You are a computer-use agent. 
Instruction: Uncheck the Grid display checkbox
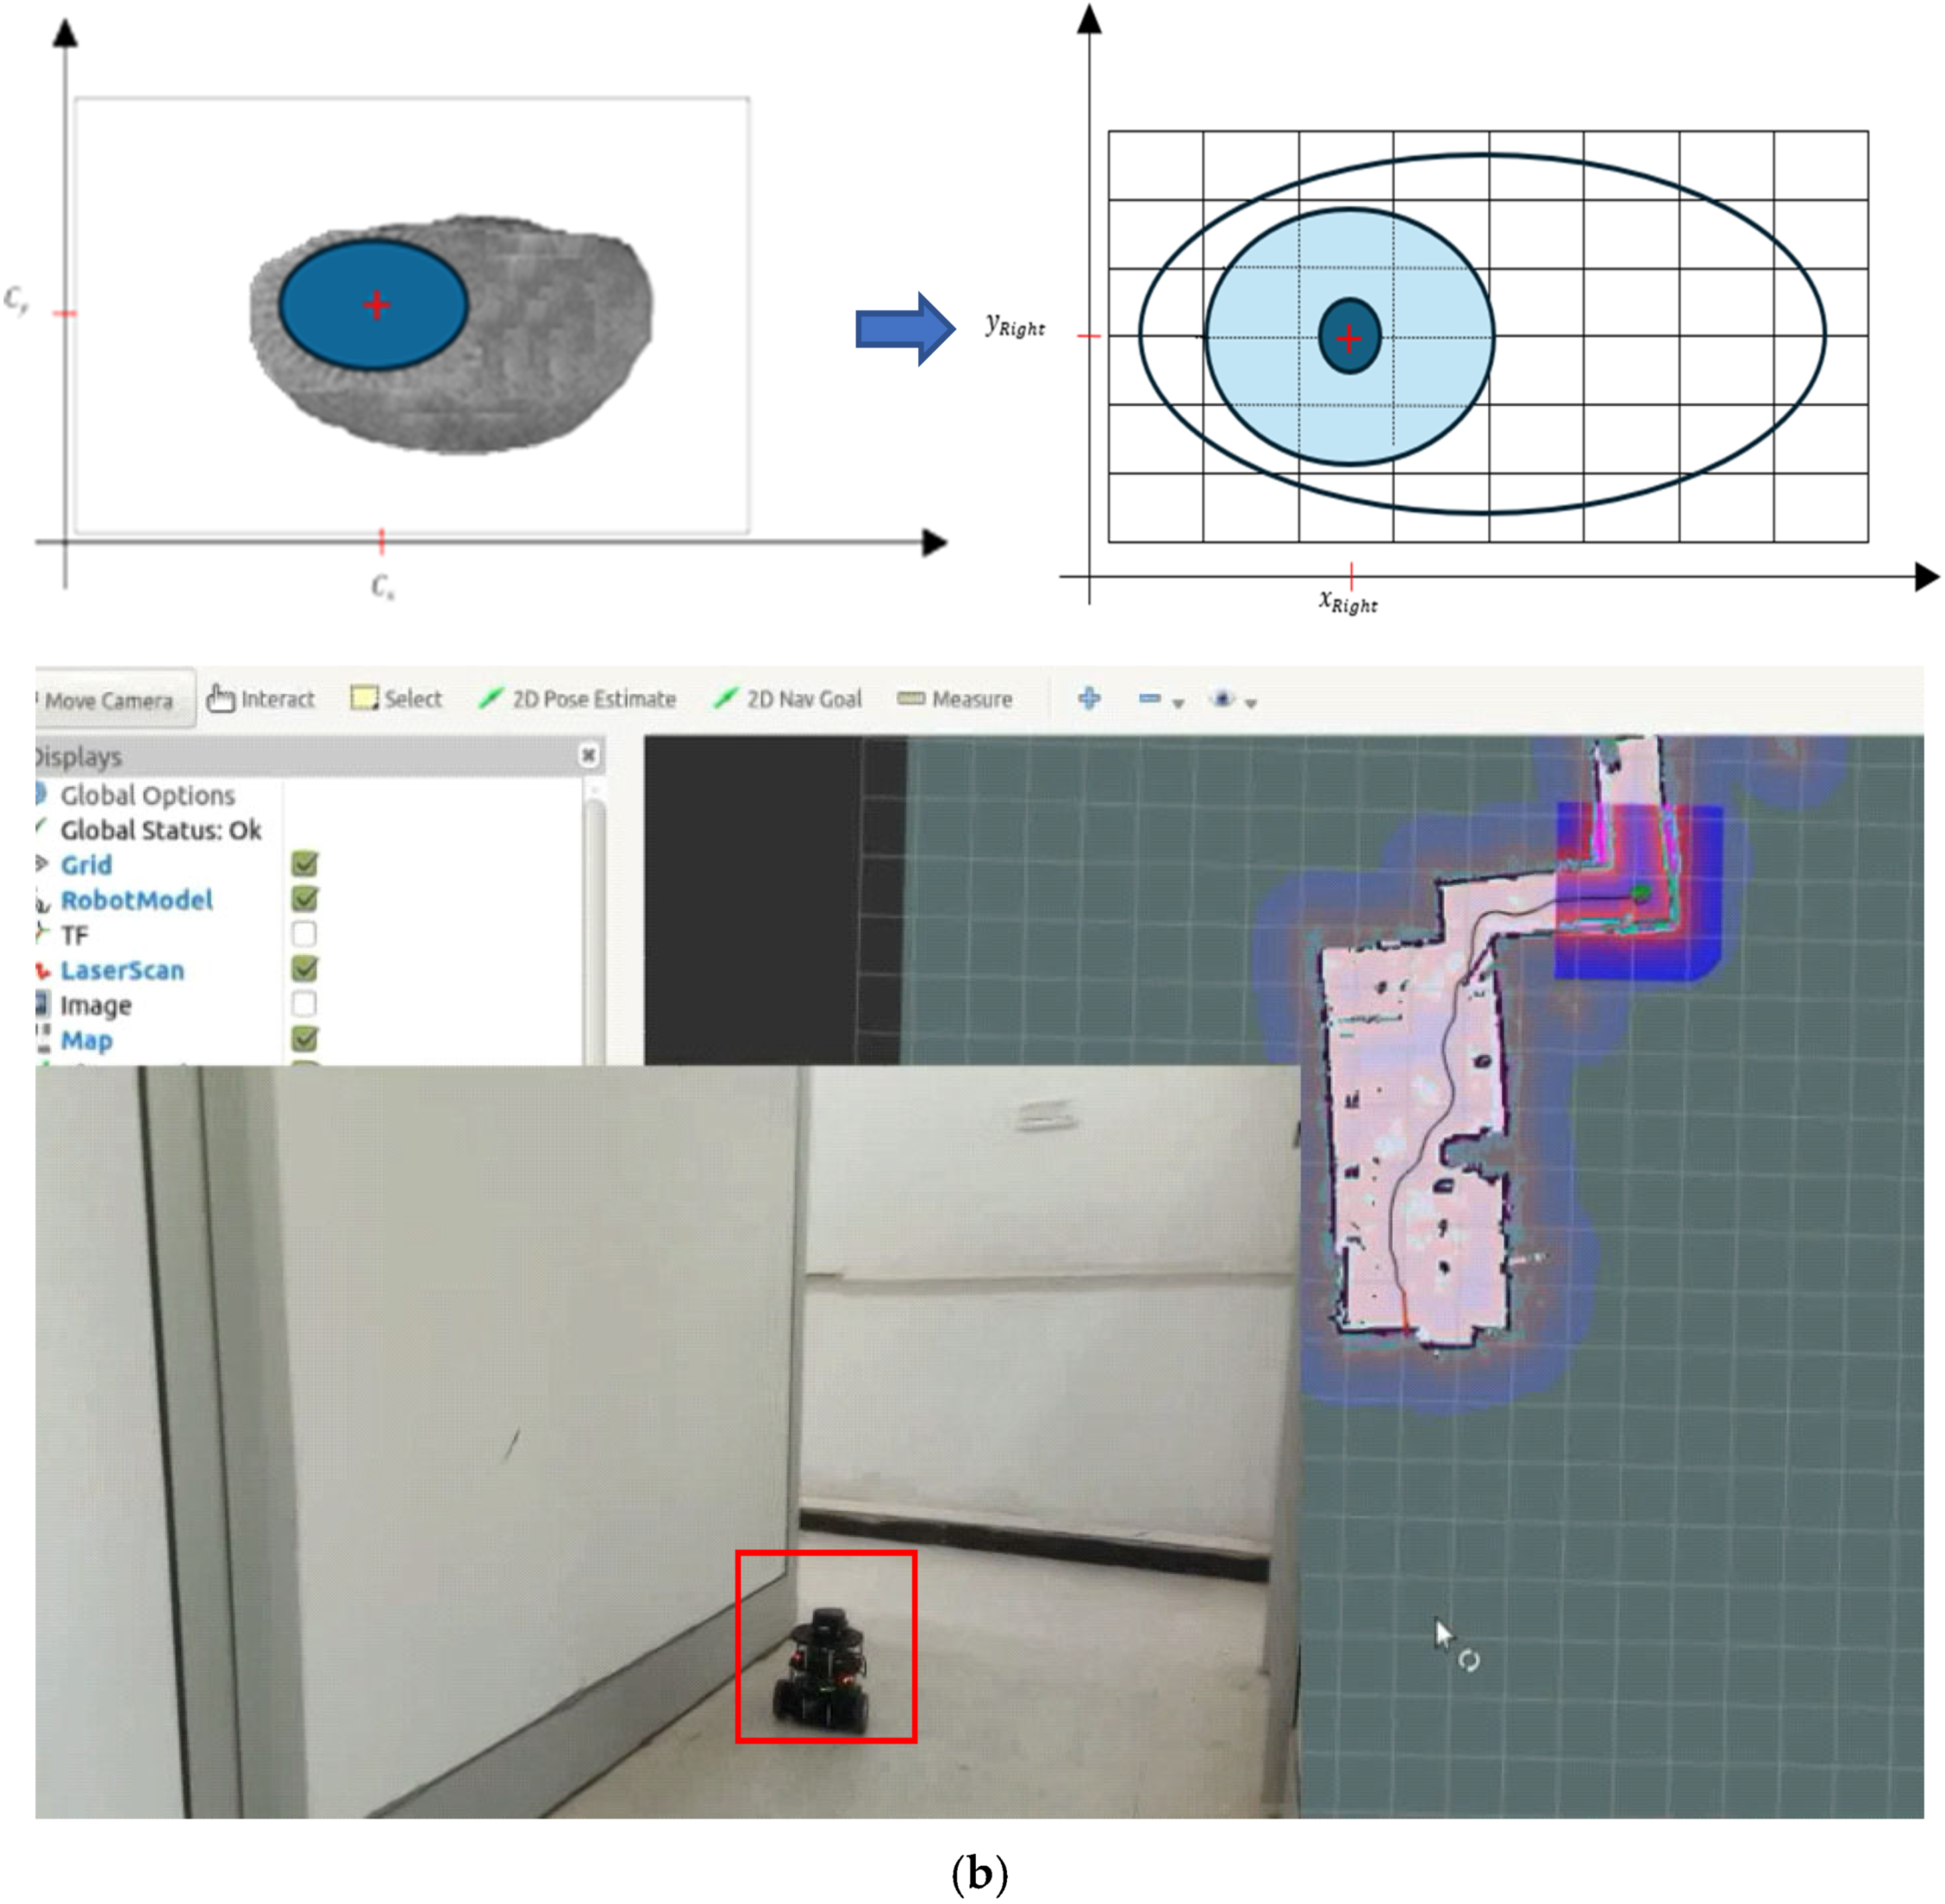[305, 864]
